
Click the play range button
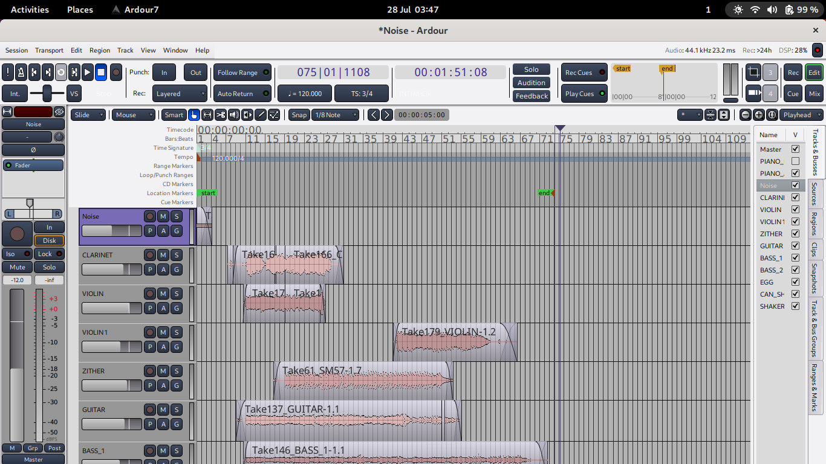coord(74,72)
